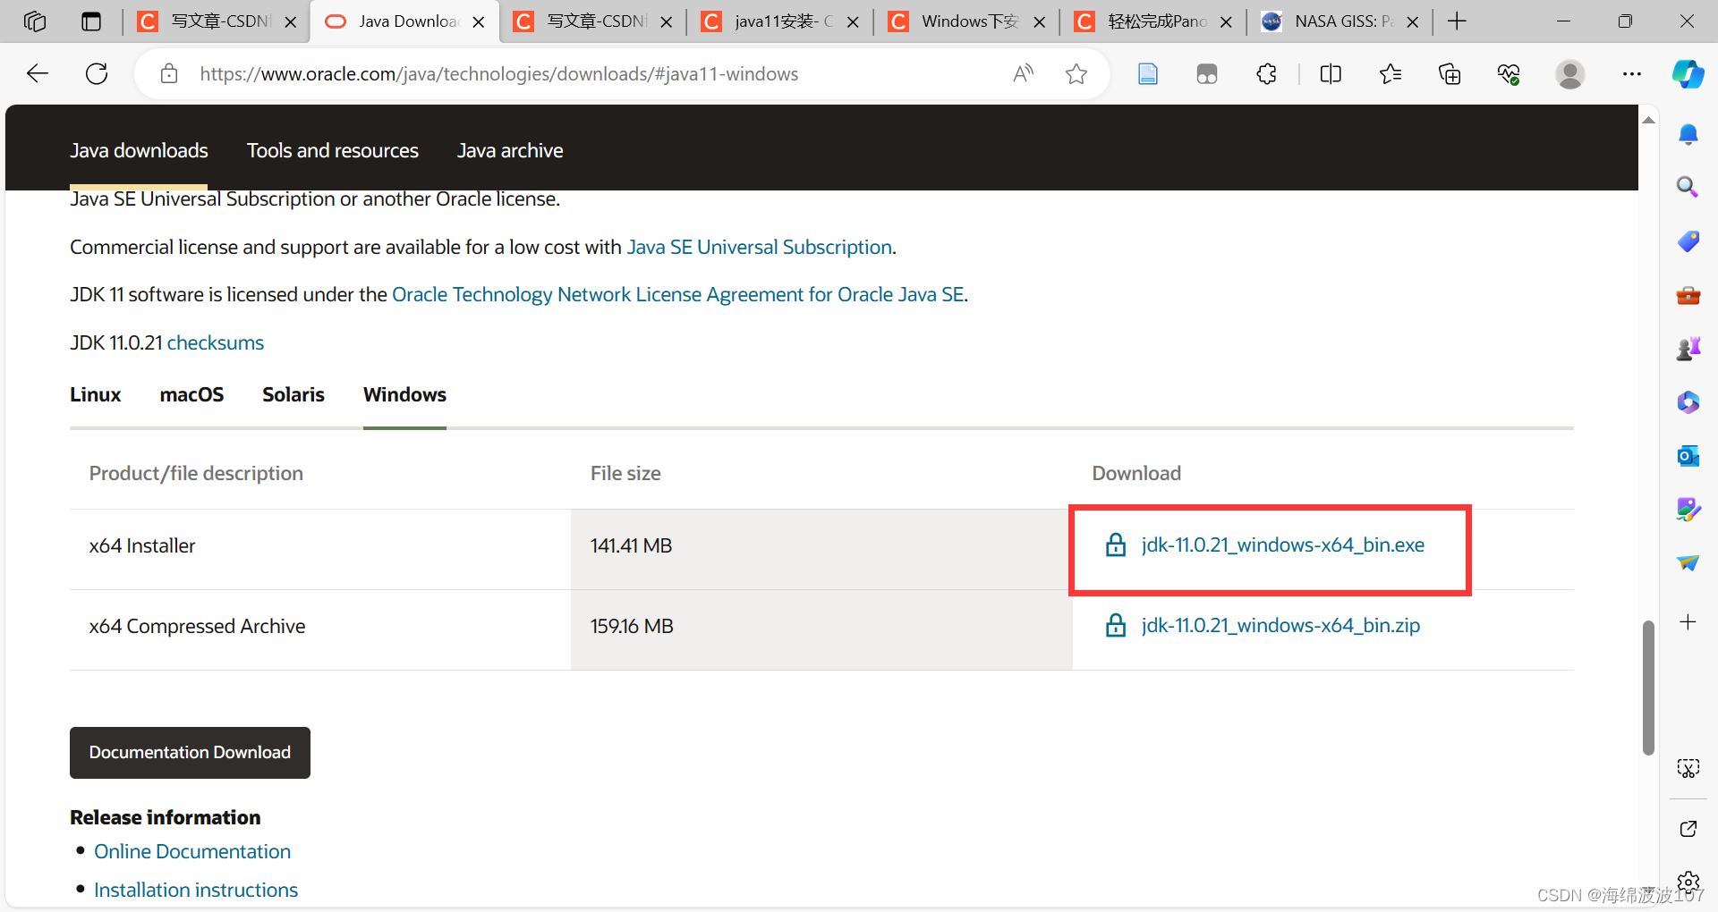Select the Solaris platform tab
This screenshot has width=1718, height=912.
293,394
